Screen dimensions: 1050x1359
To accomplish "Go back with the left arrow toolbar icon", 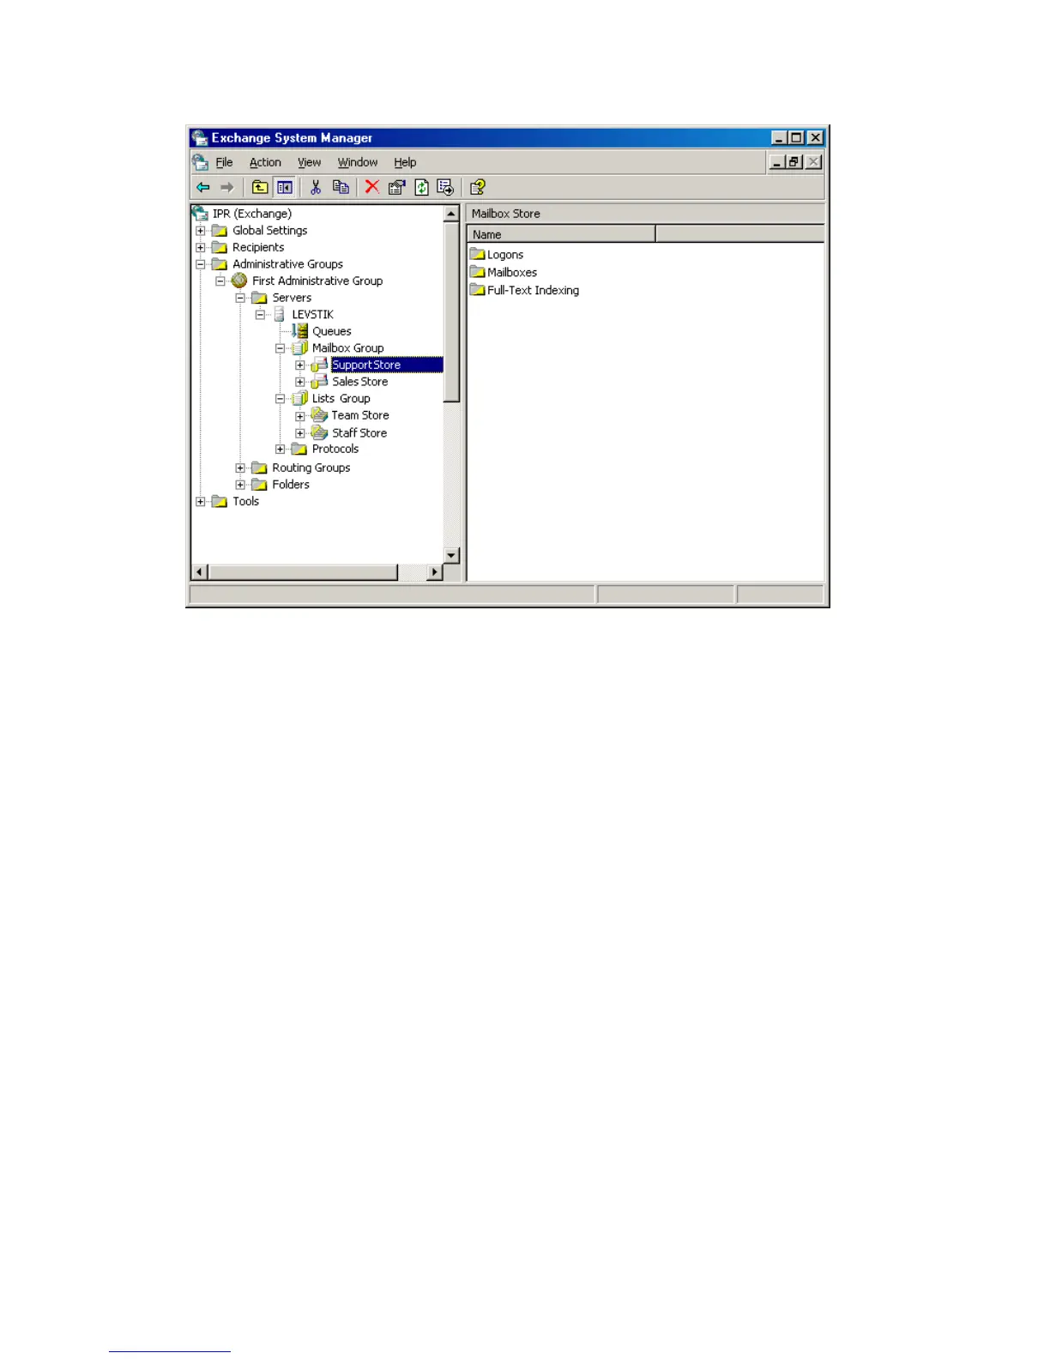I will pyautogui.click(x=203, y=187).
